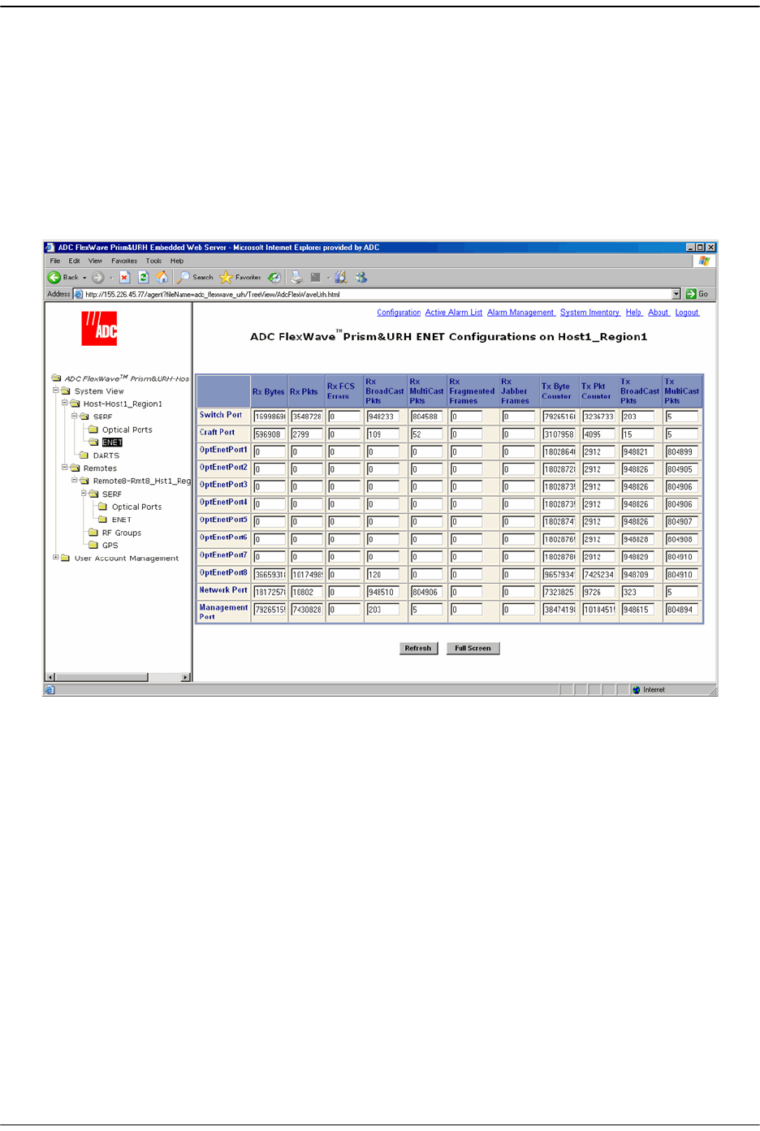The height and width of the screenshot is (1131, 760).
Task: Click the Stop page loading icon
Action: (x=125, y=278)
